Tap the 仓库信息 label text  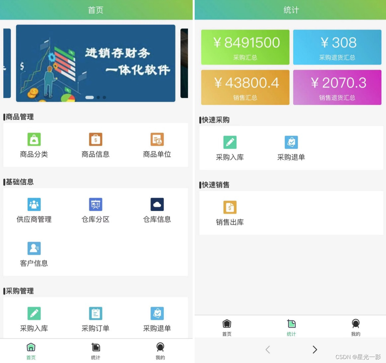[x=157, y=219]
